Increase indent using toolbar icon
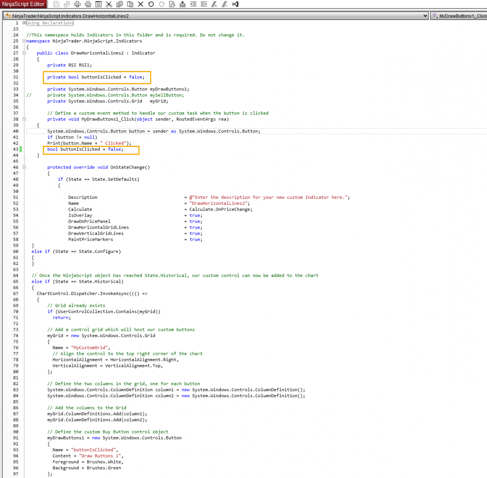The image size is (487, 478). coord(204,4)
